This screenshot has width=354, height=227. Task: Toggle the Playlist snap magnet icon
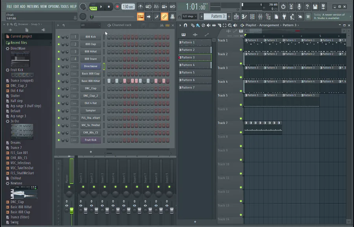(185, 25)
